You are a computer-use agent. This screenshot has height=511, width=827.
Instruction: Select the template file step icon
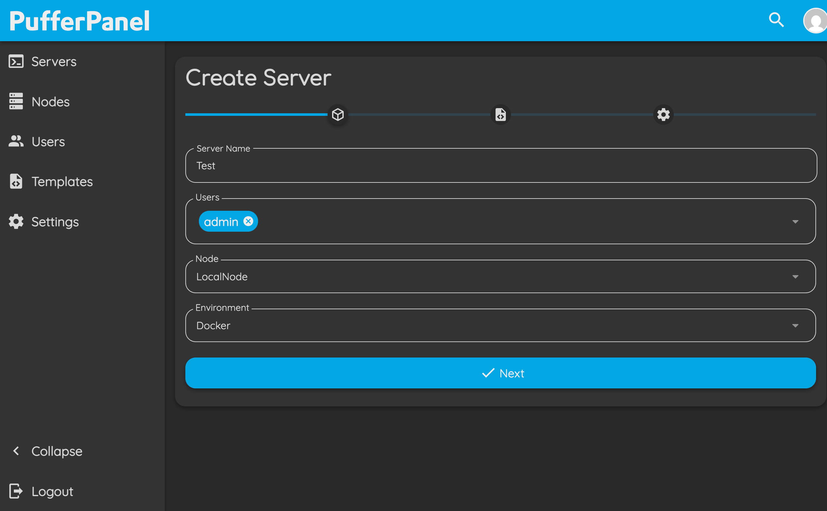click(500, 115)
